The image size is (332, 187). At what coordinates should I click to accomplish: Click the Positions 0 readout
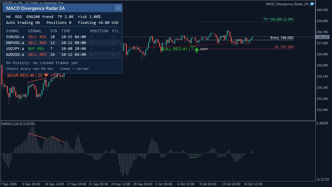[59, 23]
